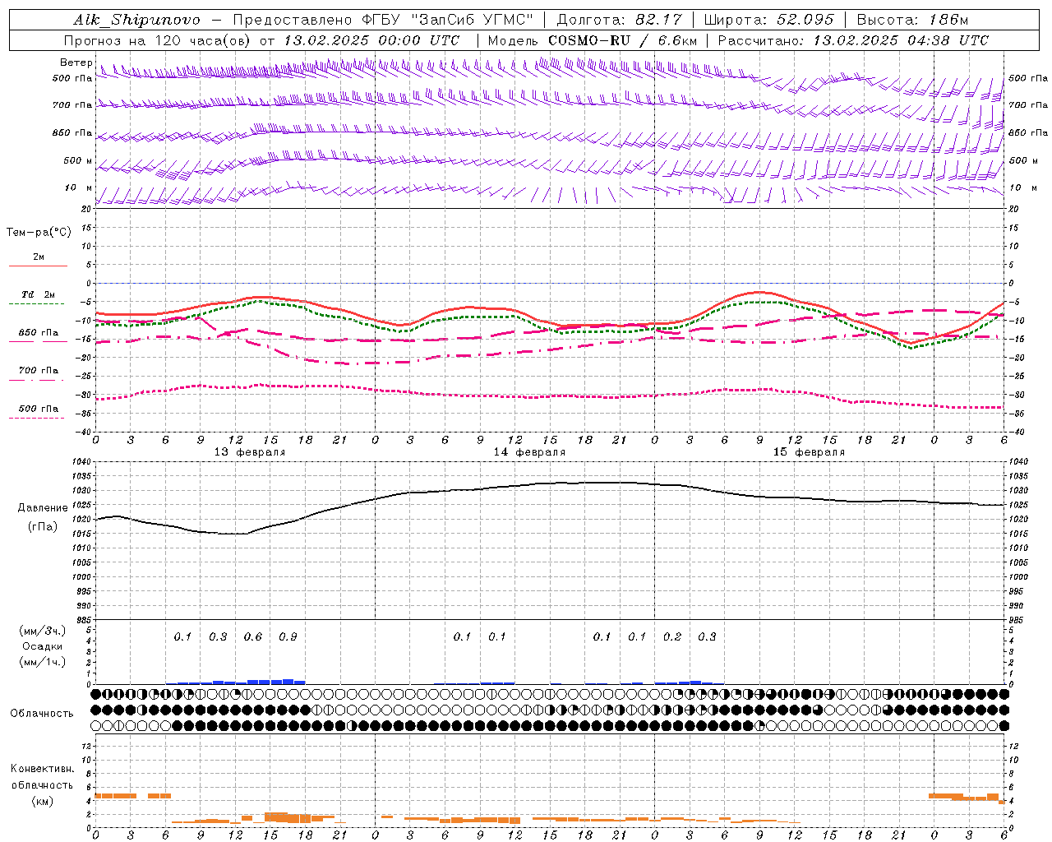1052x842 pixels.
Task: Select the 'Долгота: 82.17' longitude value
Action: tap(618, 20)
